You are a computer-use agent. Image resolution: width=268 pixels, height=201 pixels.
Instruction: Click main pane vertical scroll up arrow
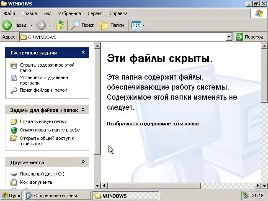tap(265, 46)
